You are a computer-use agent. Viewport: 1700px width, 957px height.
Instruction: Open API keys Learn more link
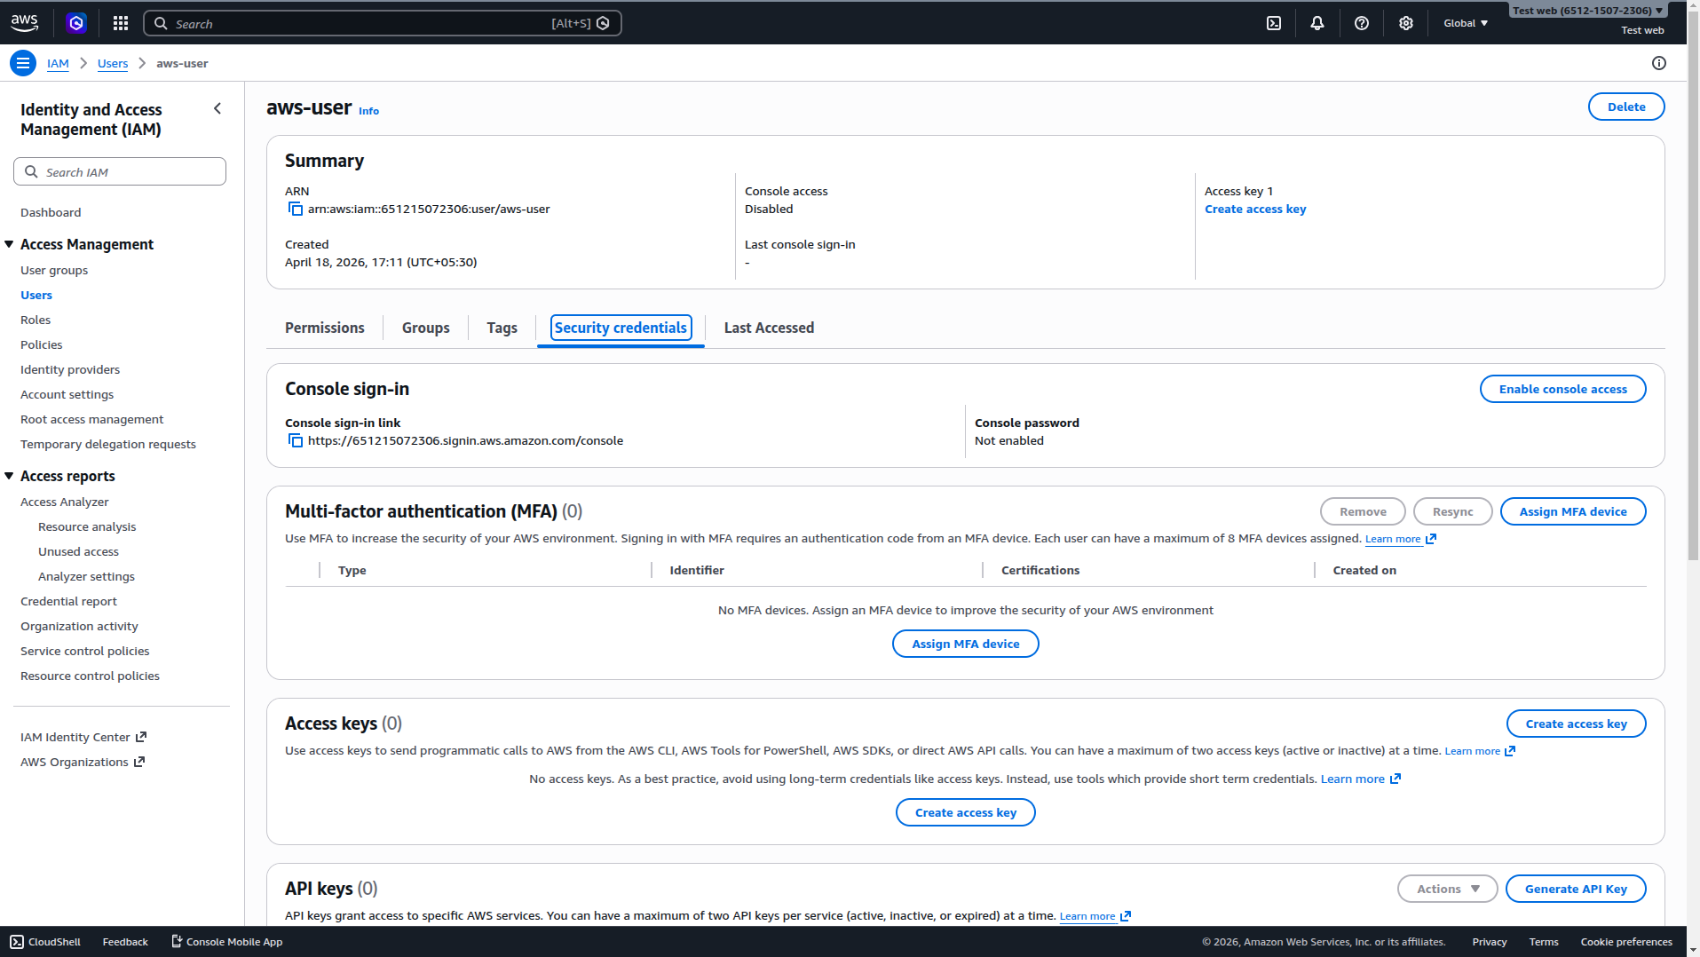pyautogui.click(x=1095, y=916)
